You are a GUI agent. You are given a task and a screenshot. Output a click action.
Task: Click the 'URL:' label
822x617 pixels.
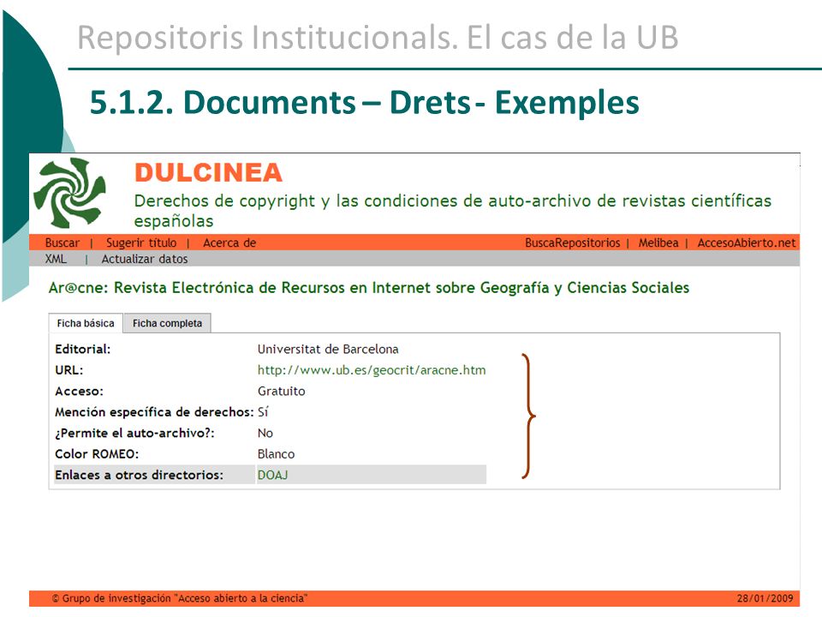coord(69,370)
